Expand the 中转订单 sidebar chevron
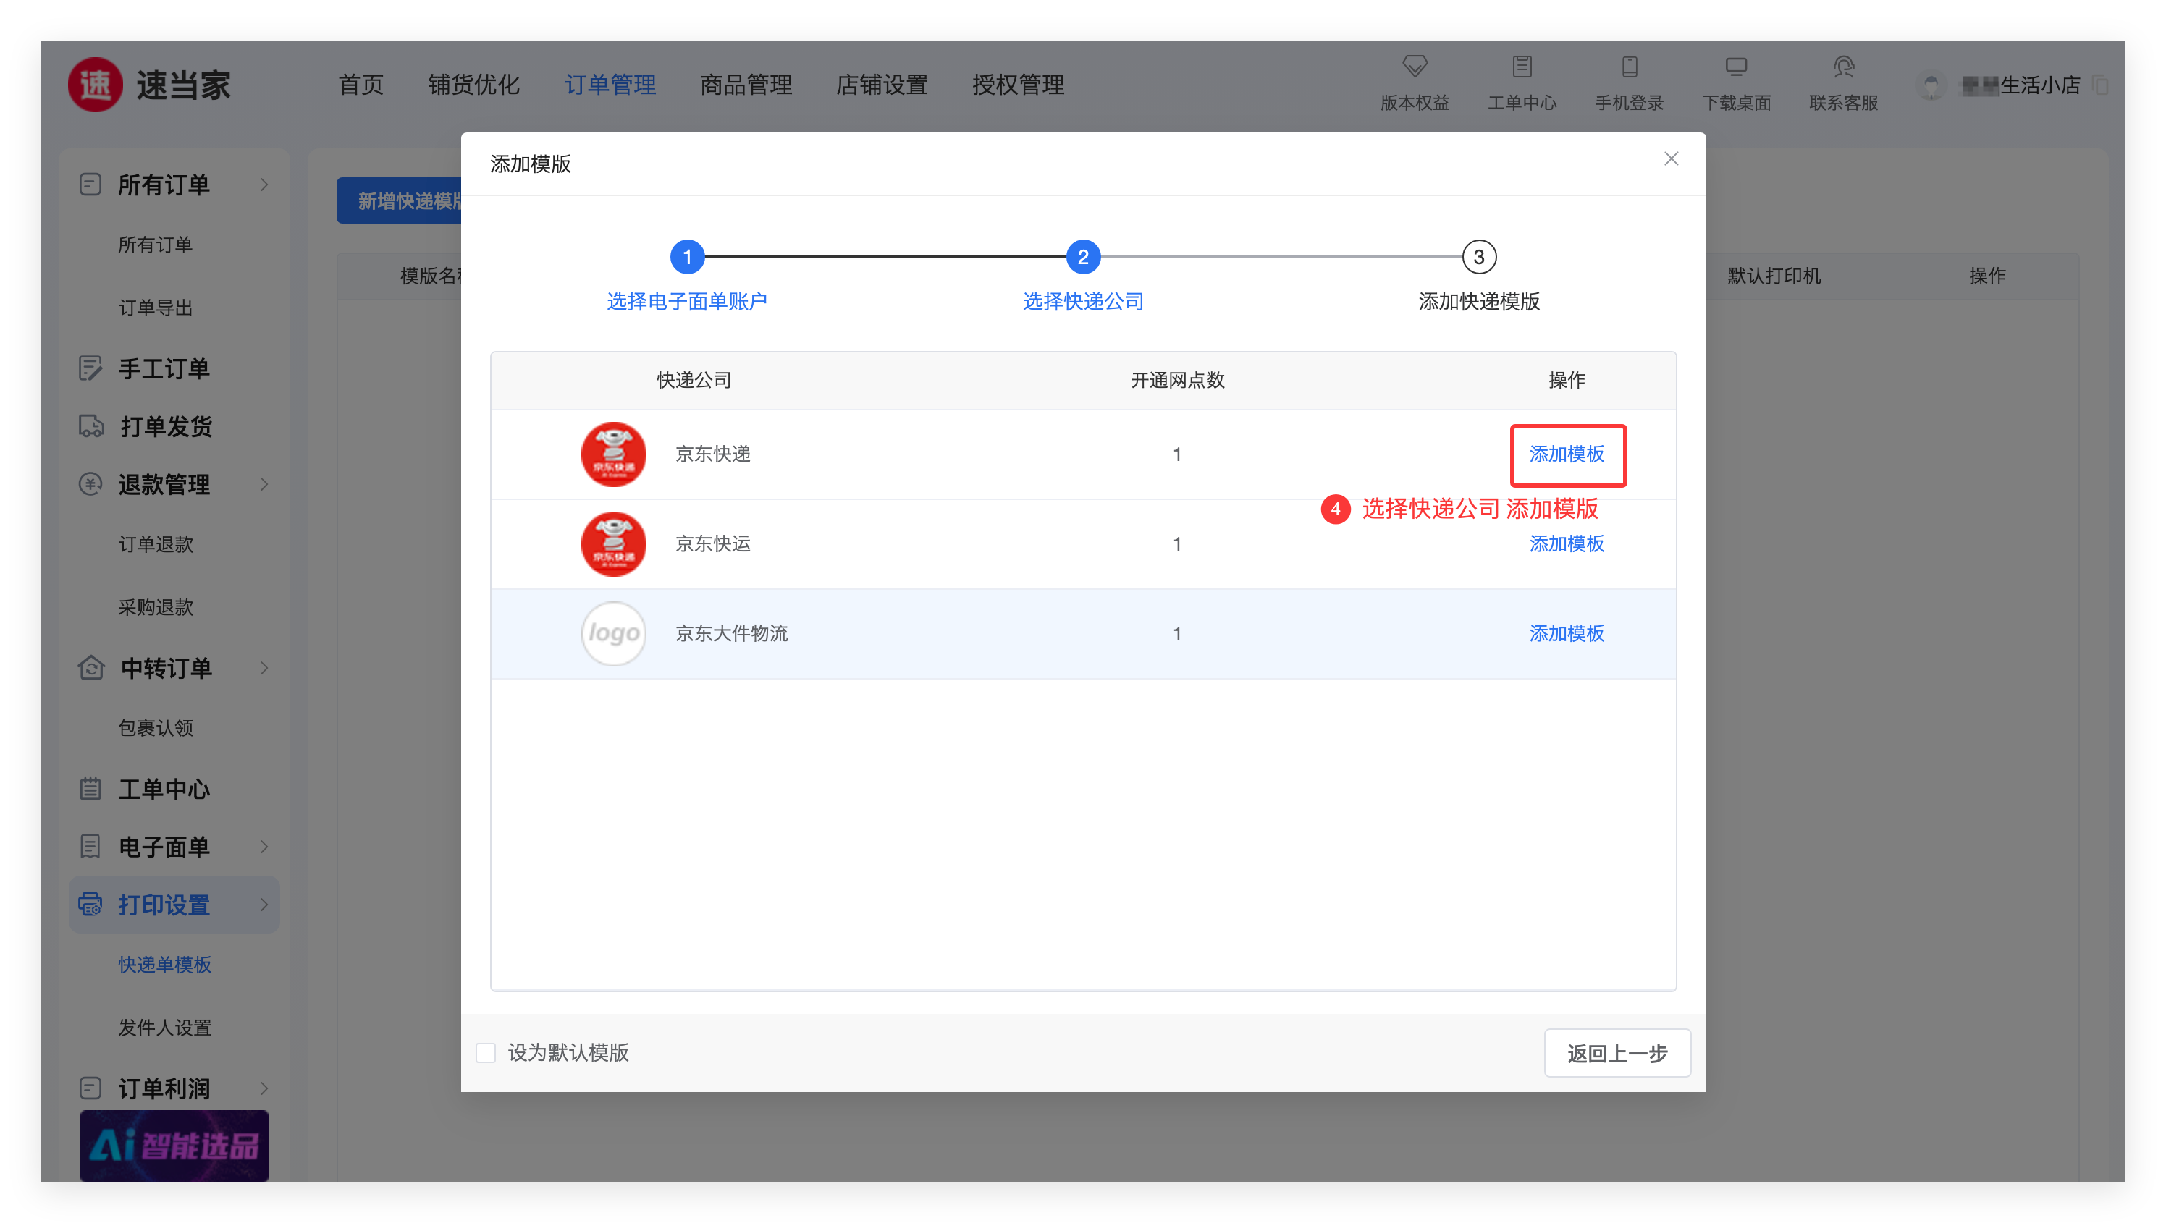The width and height of the screenshot is (2166, 1223). [x=264, y=668]
